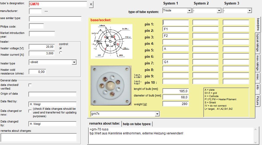Click the System 1 pin 3 field F2

click(176, 36)
